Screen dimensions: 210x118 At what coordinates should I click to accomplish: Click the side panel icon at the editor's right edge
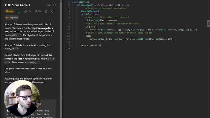coord(209,23)
